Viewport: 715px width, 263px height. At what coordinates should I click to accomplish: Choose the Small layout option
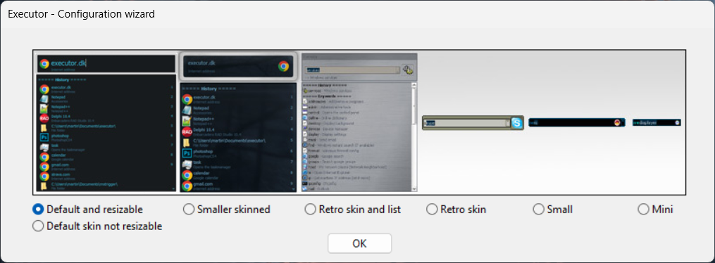click(553, 210)
